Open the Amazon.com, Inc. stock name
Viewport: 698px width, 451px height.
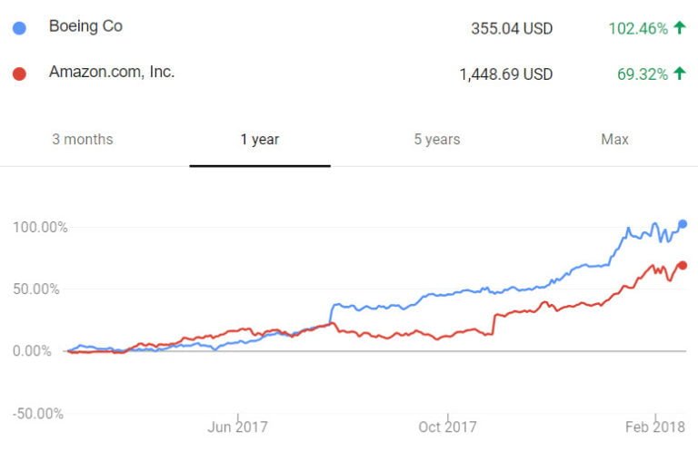click(x=112, y=72)
